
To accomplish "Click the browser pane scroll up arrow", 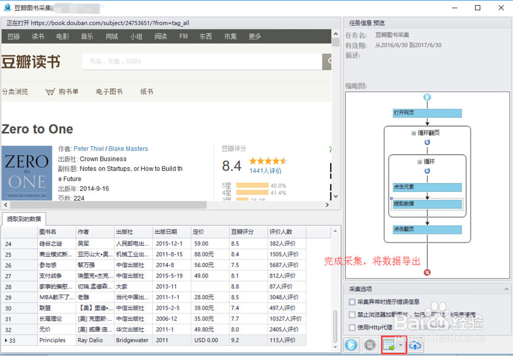I will [x=336, y=34].
